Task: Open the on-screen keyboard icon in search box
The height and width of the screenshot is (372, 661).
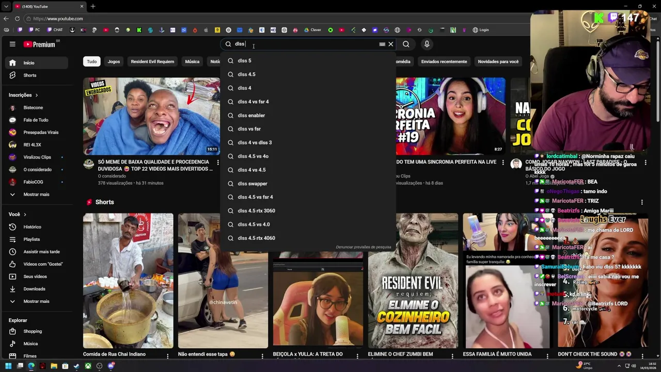Action: point(382,44)
